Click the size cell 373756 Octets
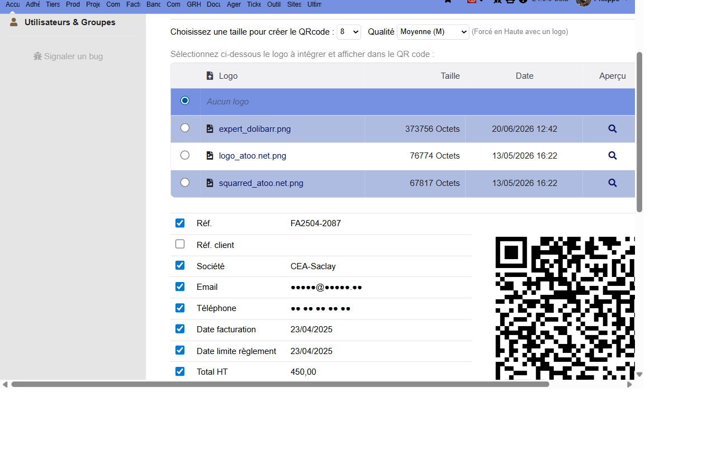Image resolution: width=716 pixels, height=449 pixels. pyautogui.click(x=433, y=129)
